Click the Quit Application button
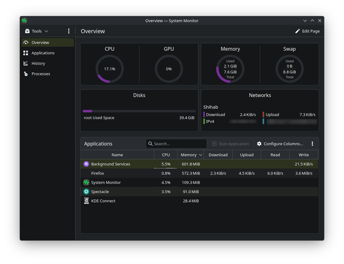This screenshot has width=344, height=264. 230,144
